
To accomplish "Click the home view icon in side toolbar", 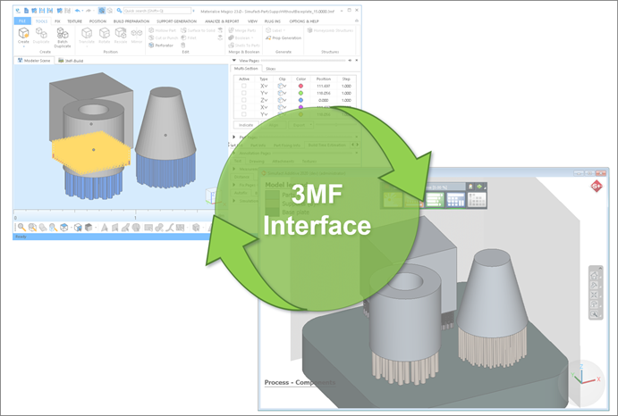I will pyautogui.click(x=595, y=274).
